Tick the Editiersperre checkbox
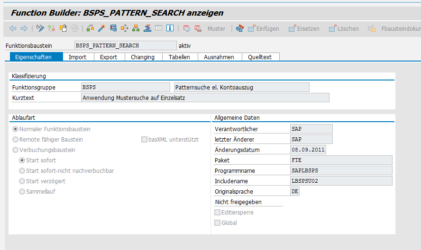The image size is (421, 250). [x=218, y=213]
